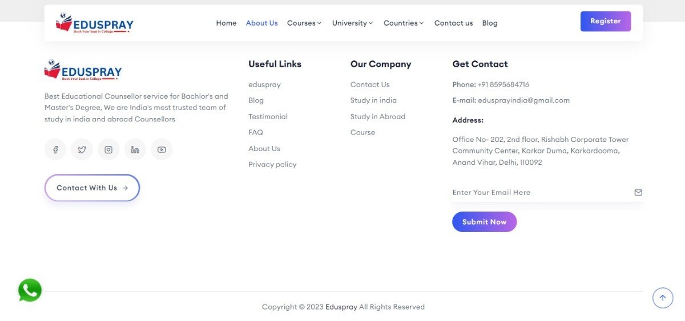Open the Facebook social icon
Viewport: 685px width, 321px height.
pyautogui.click(x=55, y=149)
